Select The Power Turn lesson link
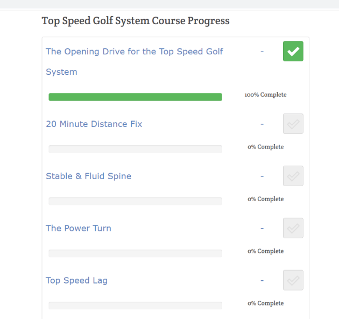 tap(79, 228)
